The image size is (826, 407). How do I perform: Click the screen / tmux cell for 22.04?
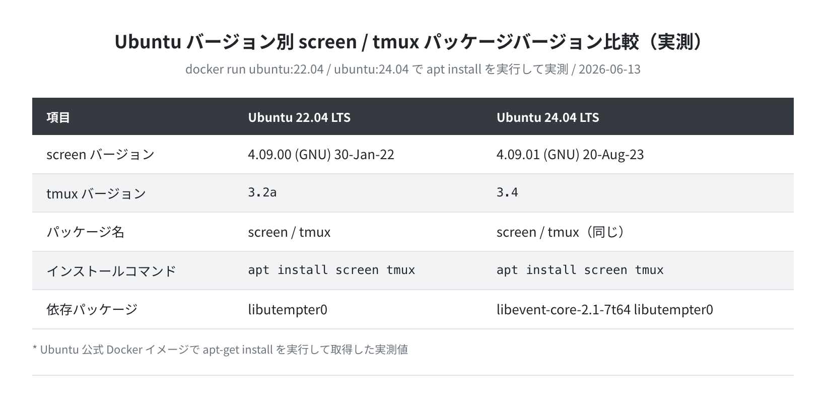[289, 232]
